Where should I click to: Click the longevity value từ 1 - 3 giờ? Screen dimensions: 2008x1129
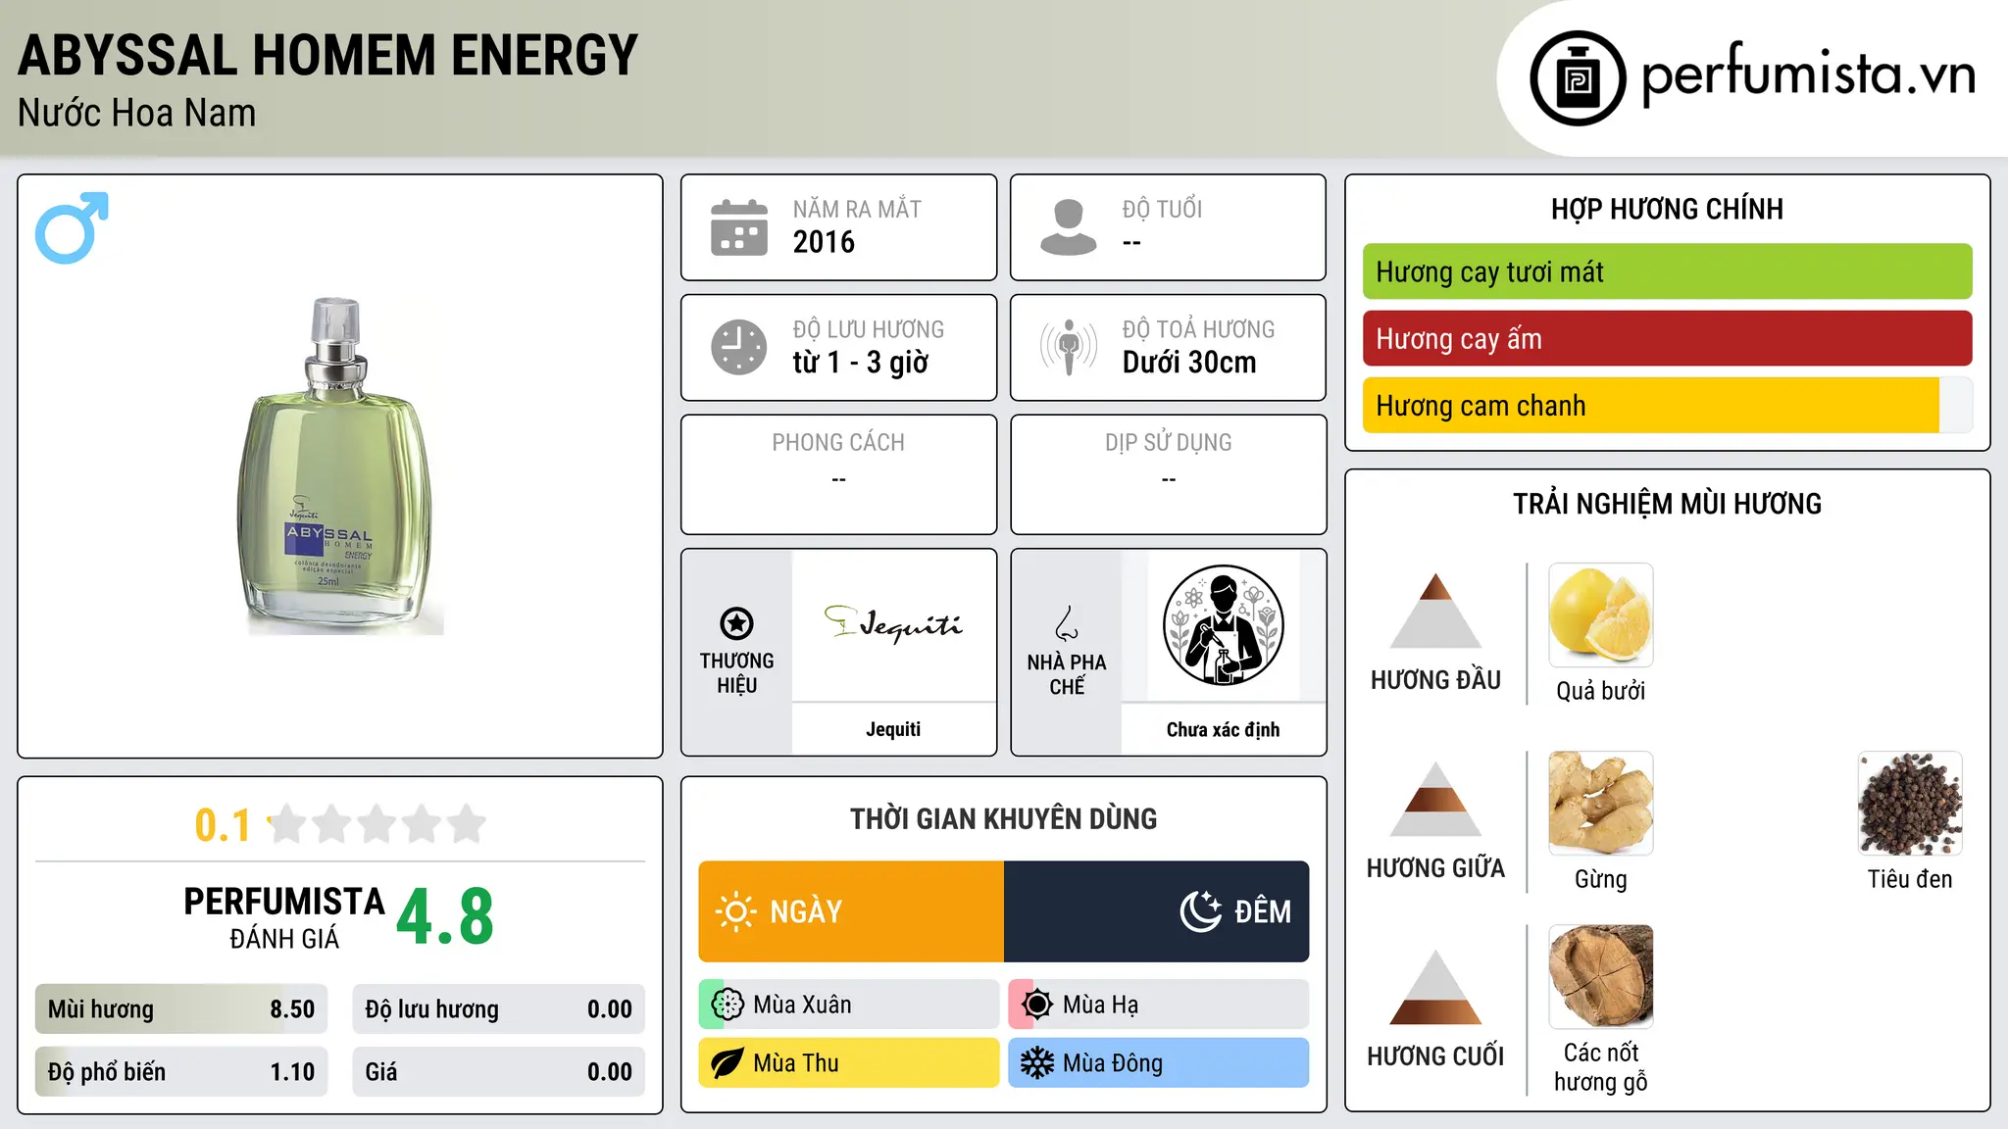pyautogui.click(x=861, y=363)
